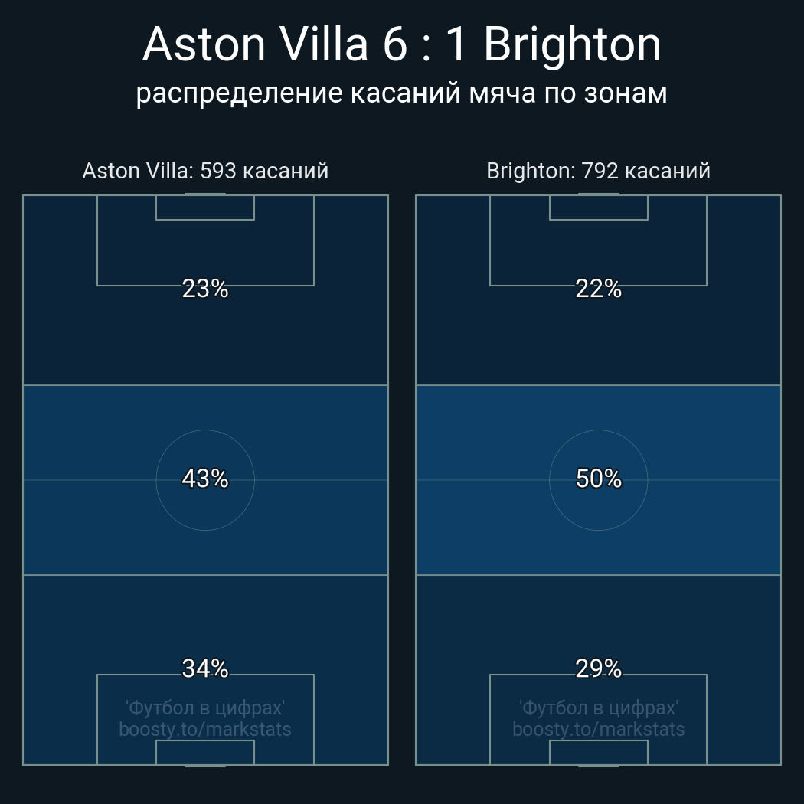The image size is (804, 804).
Task: Click Brighton's 29% defensive third value
Action: (x=598, y=668)
